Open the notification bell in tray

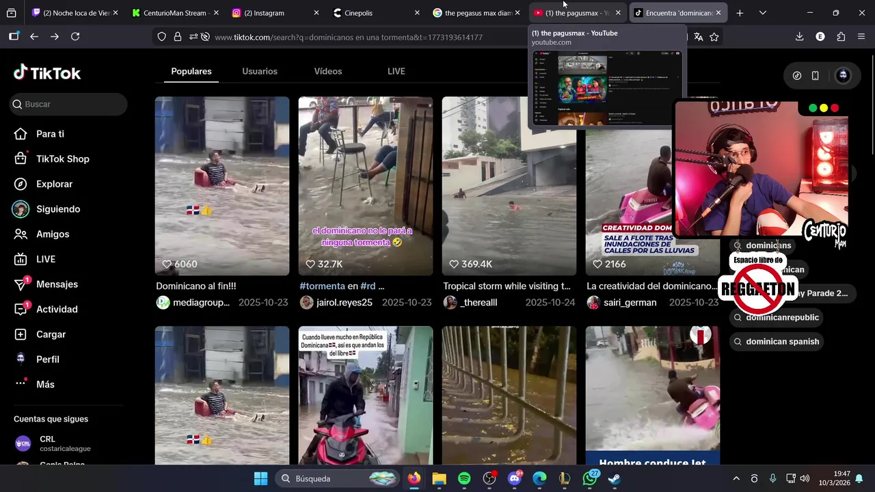tap(859, 478)
